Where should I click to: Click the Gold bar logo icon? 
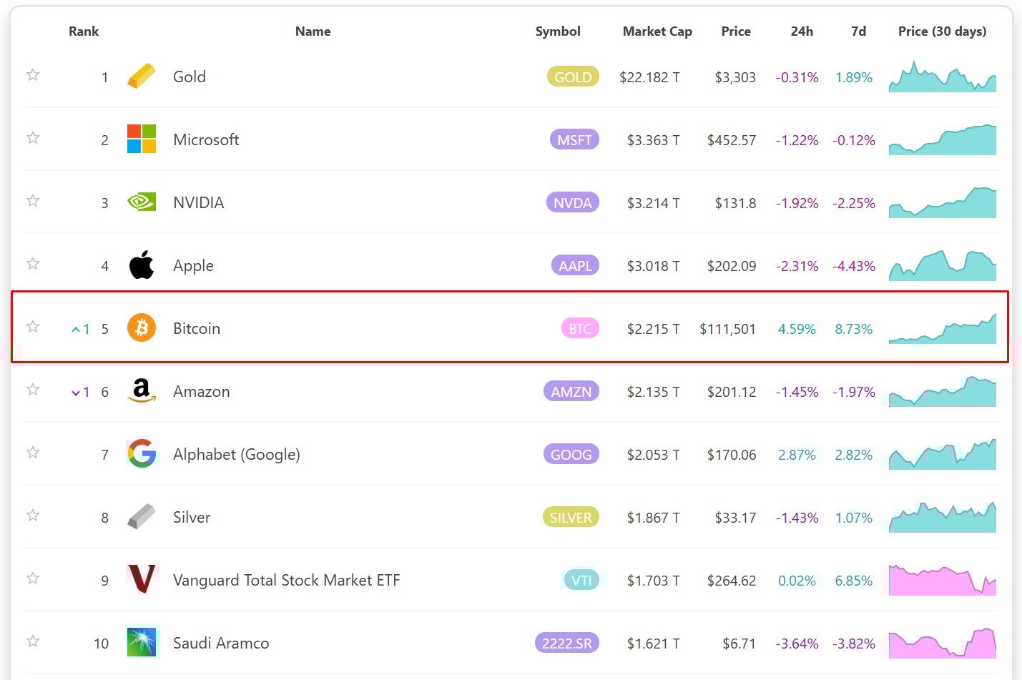[141, 76]
